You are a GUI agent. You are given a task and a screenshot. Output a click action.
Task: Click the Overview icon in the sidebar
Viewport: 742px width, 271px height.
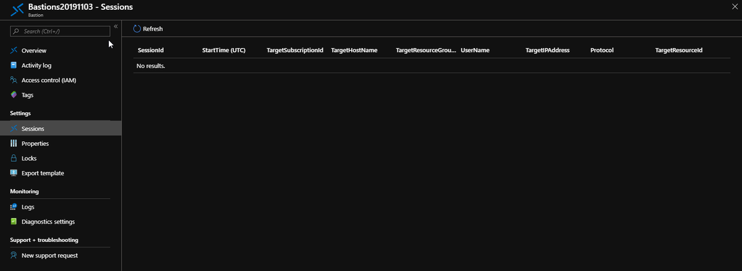[x=14, y=51]
